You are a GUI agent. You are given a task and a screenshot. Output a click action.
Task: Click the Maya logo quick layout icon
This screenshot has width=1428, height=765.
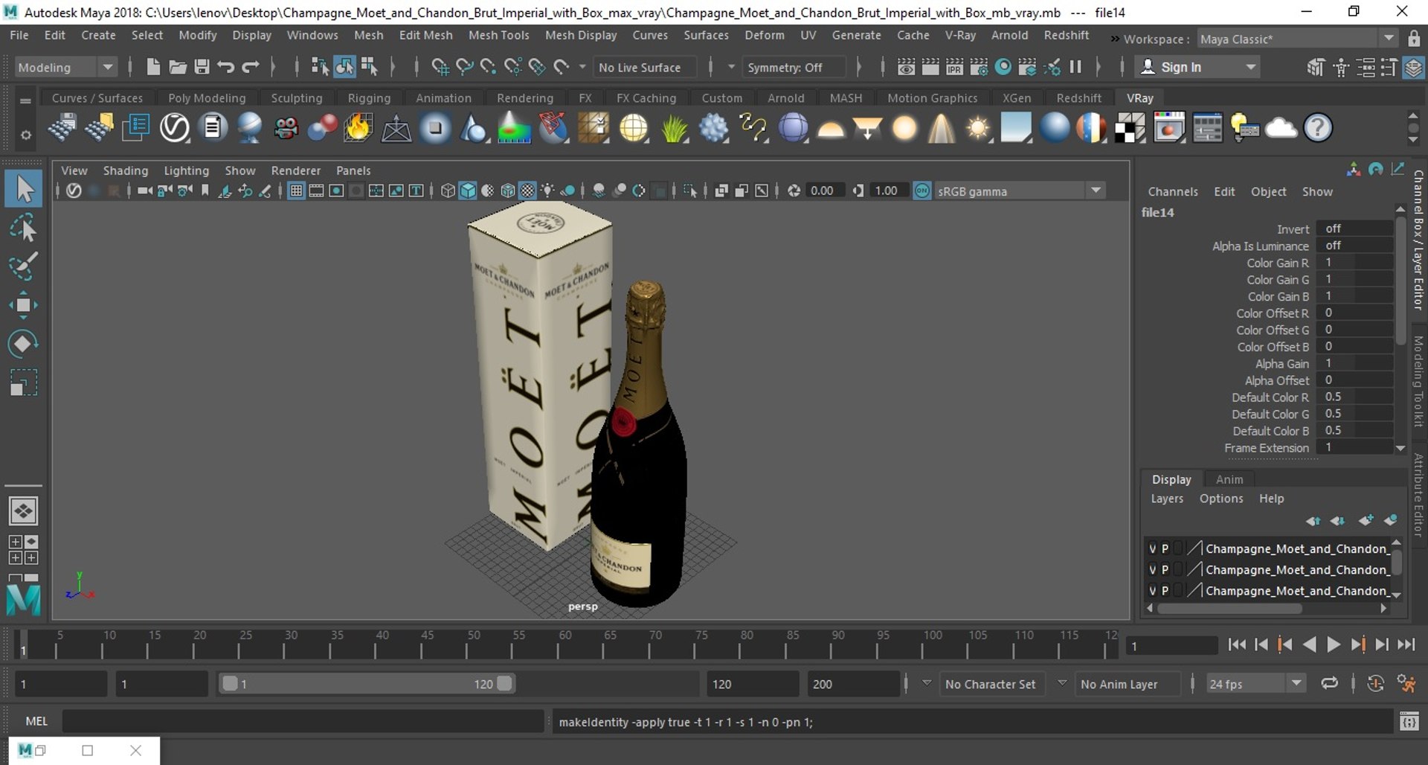click(24, 599)
